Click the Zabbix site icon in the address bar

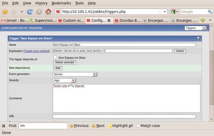(58, 12)
